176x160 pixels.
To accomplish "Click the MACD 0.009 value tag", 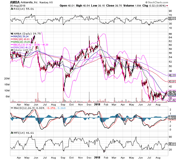I will click(x=172, y=117).
